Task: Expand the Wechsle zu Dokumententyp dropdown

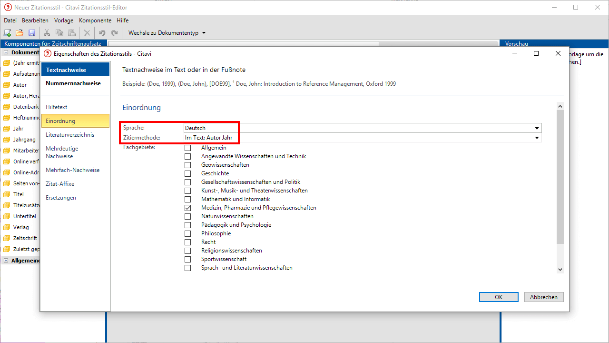Action: pyautogui.click(x=204, y=33)
